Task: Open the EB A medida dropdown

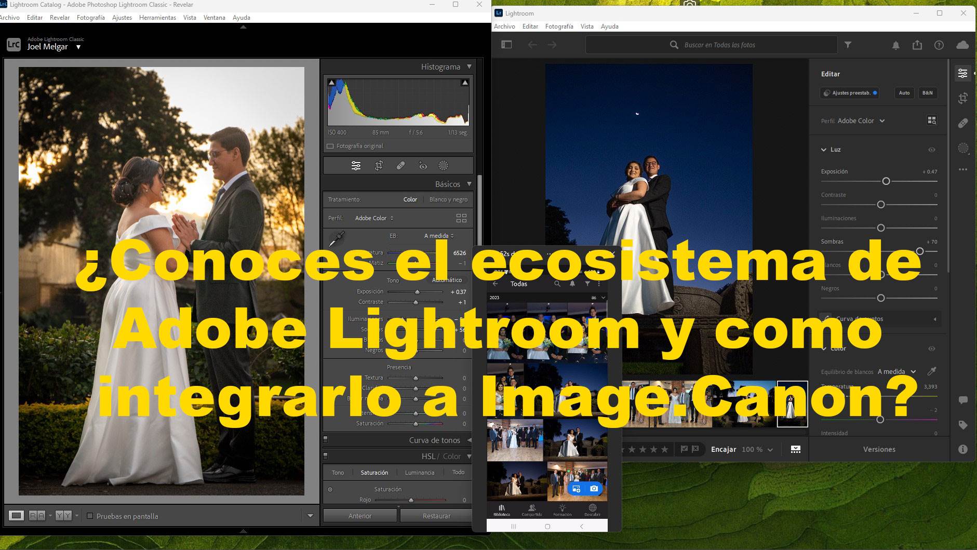Action: [x=439, y=236]
